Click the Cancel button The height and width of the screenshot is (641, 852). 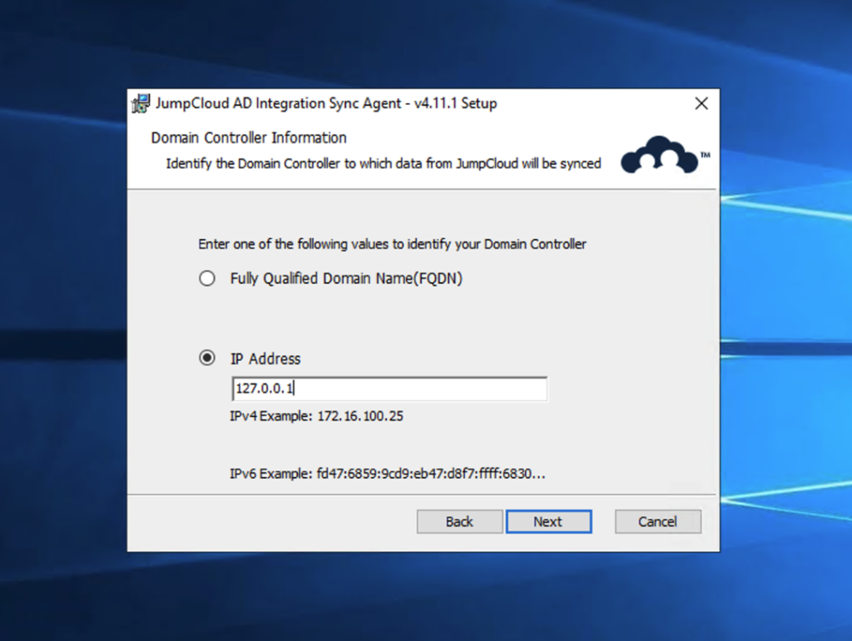(x=657, y=521)
